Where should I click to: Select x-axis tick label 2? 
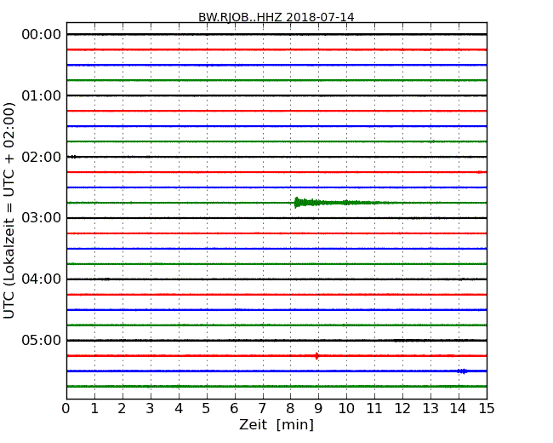pyautogui.click(x=122, y=409)
